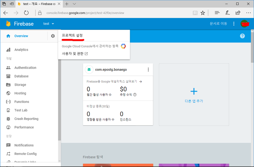Screen dimensions: 254x167
Task: Click the reading view book icon
Action: tap(195, 13)
